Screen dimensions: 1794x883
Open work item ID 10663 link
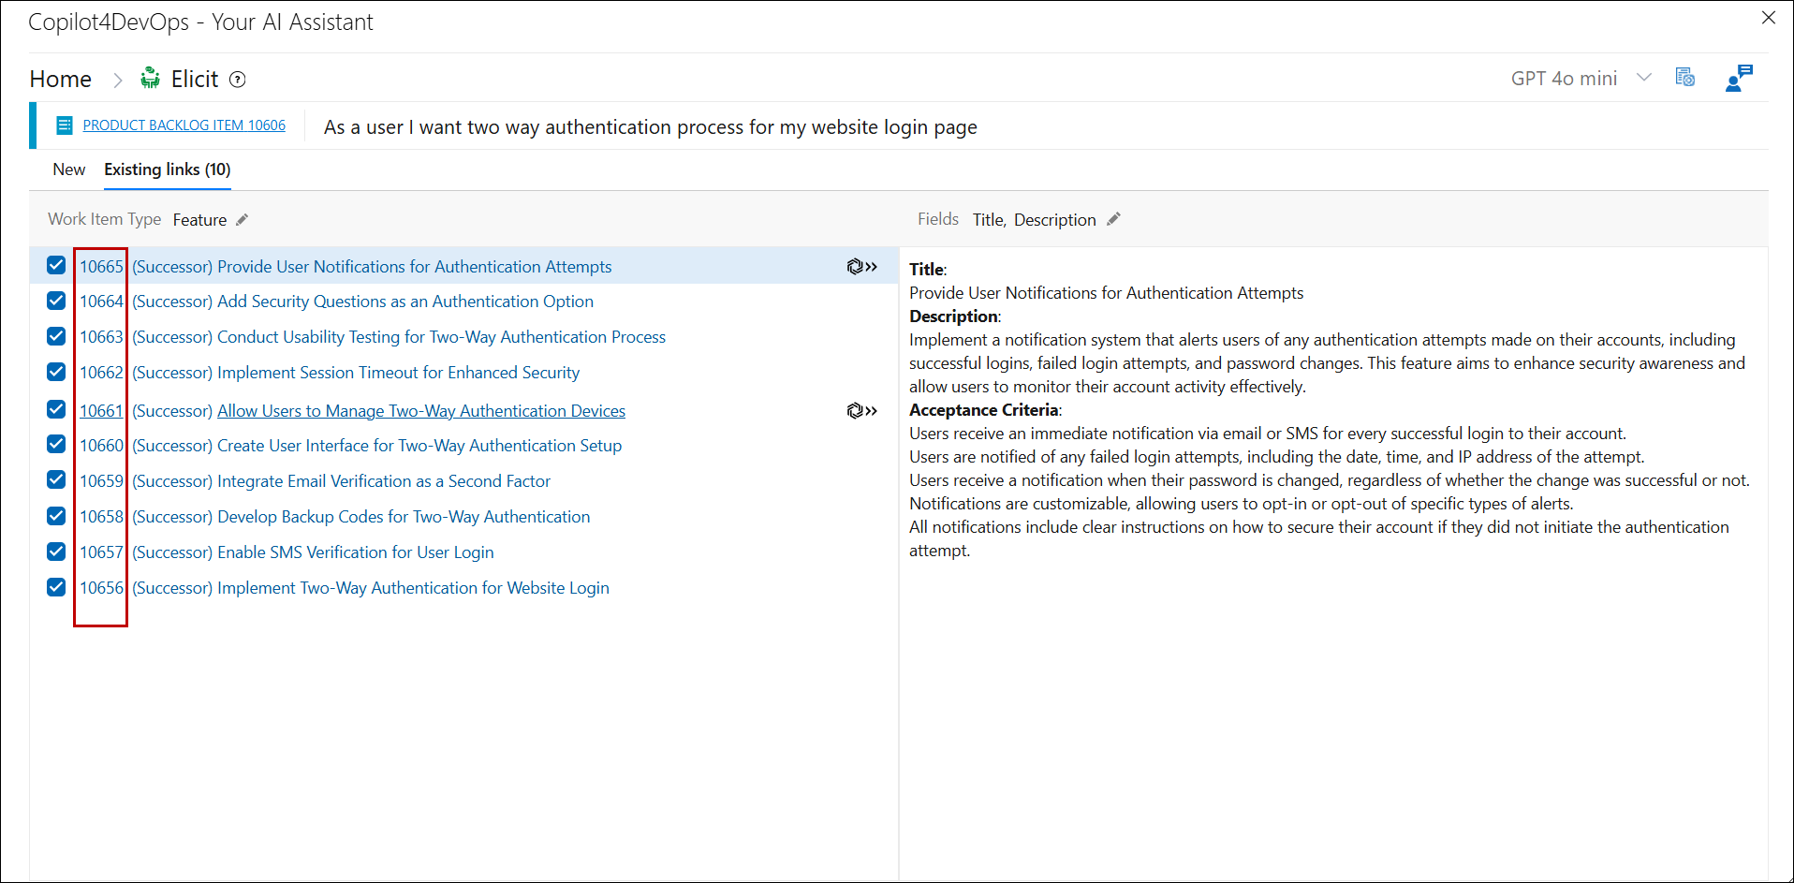point(101,337)
